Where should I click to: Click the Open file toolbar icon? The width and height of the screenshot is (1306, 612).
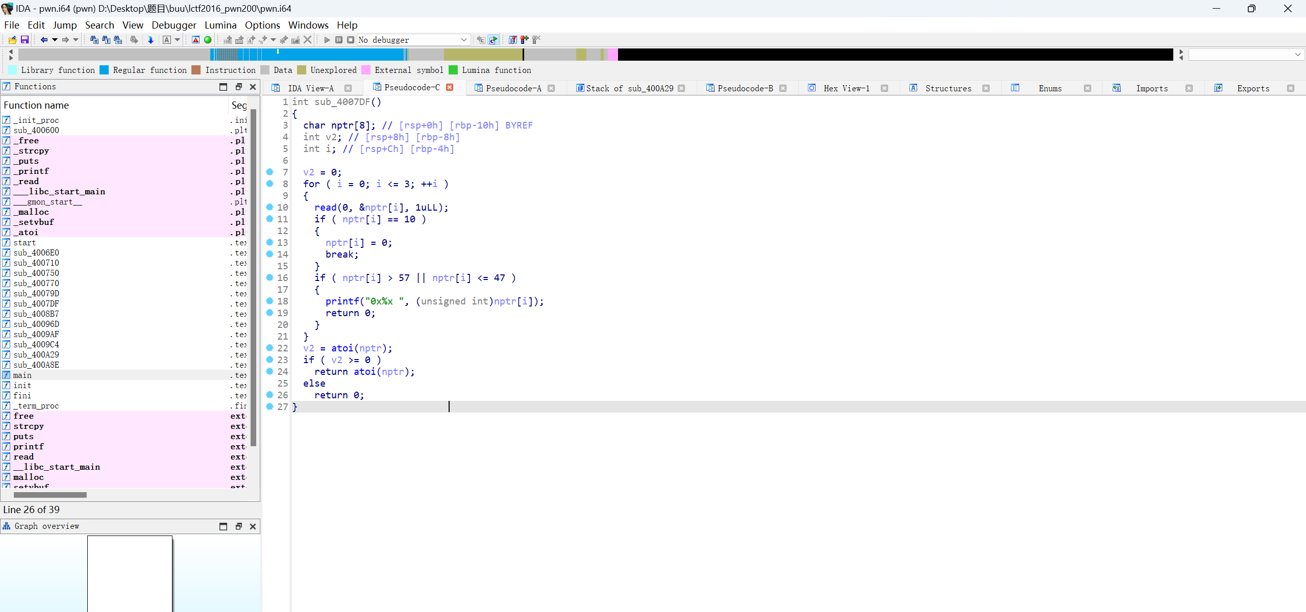[13, 40]
